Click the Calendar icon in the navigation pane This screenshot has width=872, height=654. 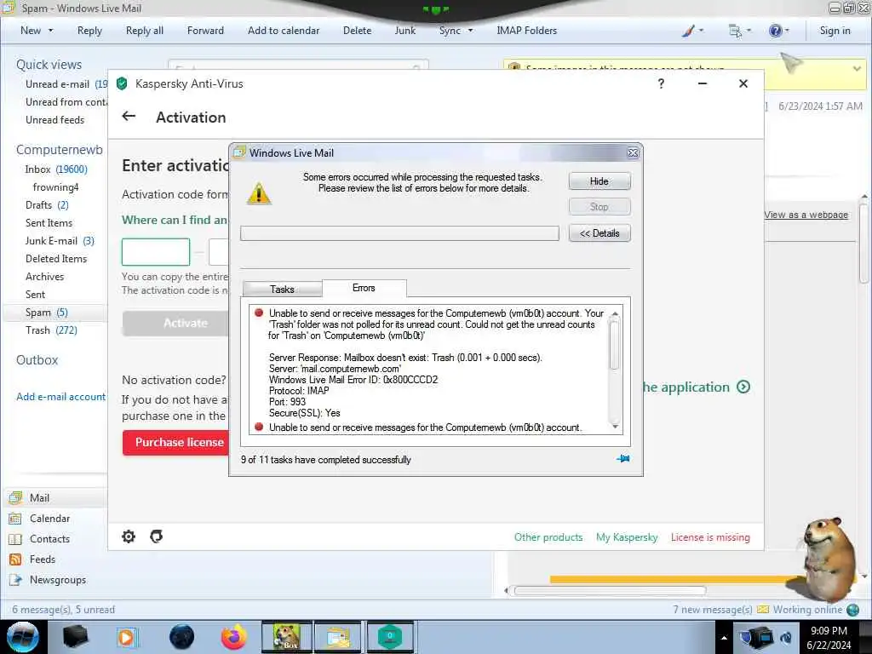pyautogui.click(x=15, y=519)
